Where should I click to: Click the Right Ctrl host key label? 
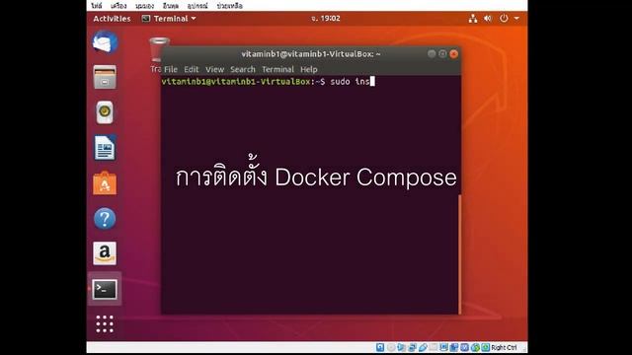click(x=504, y=347)
